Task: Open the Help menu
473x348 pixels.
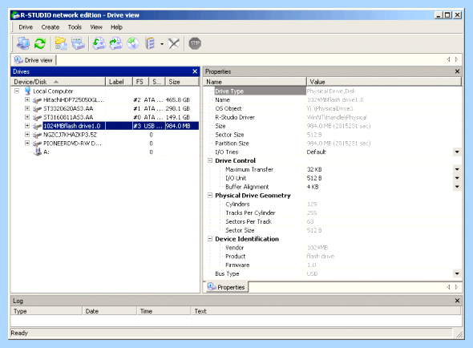Action: (x=116, y=27)
